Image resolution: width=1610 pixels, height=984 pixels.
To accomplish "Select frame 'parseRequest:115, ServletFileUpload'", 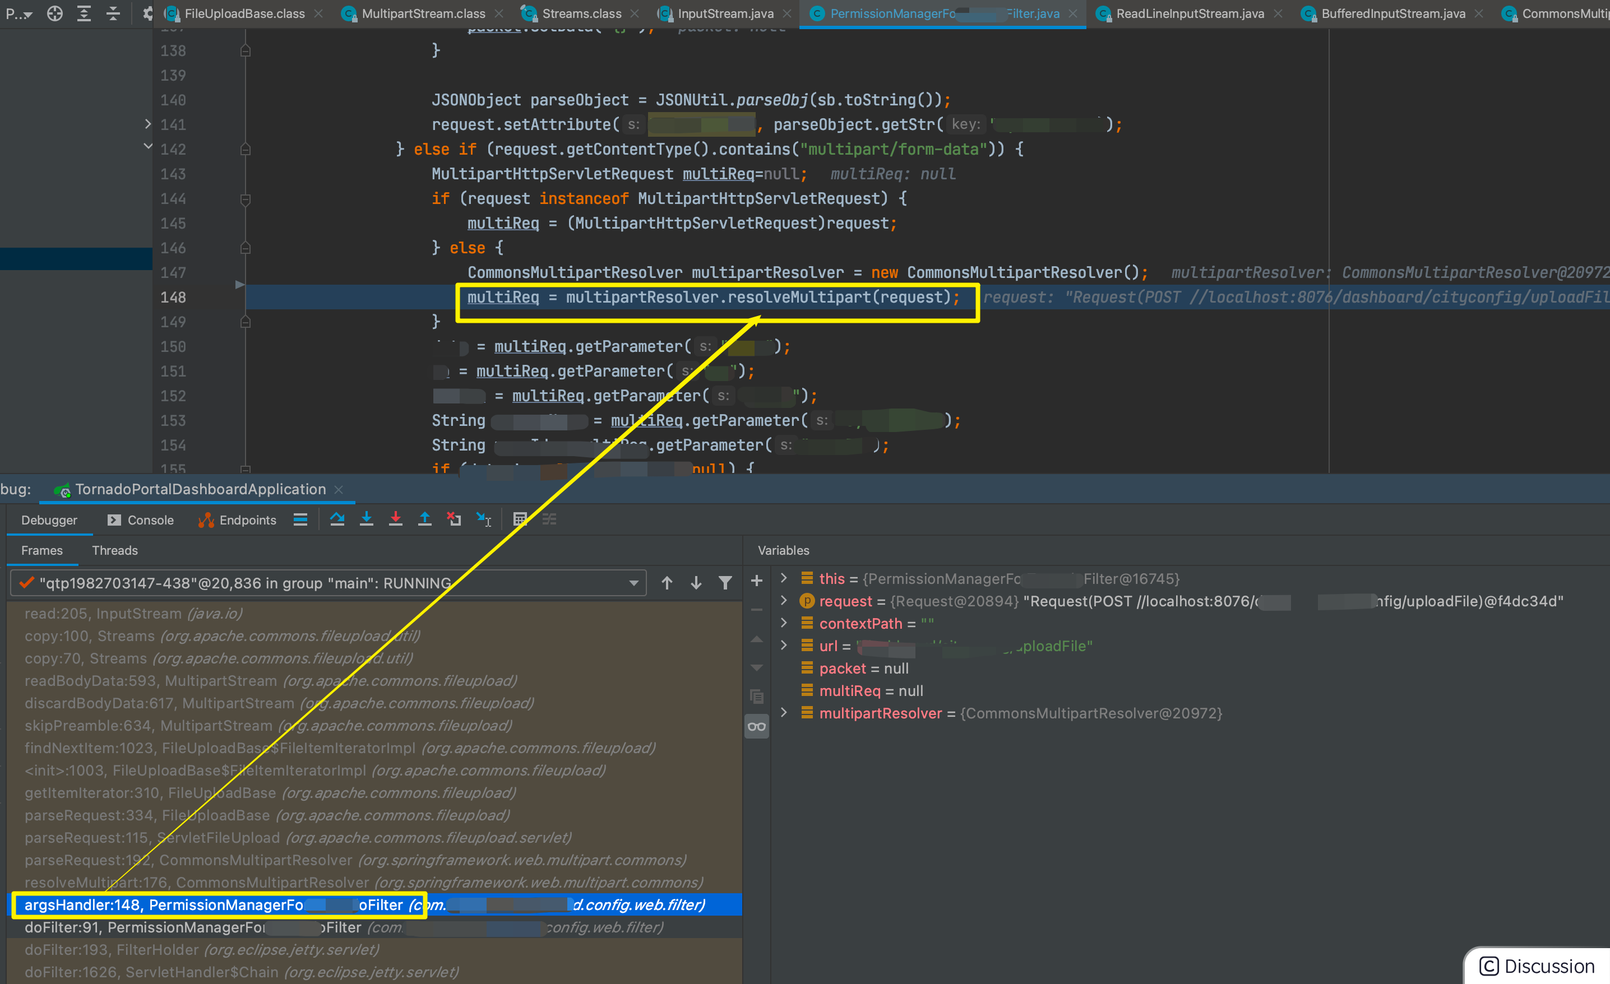I will pyautogui.click(x=374, y=838).
